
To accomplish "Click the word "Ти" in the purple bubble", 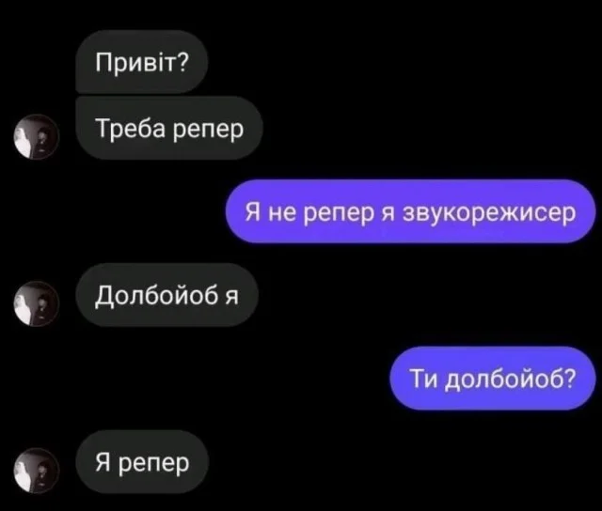I will (423, 378).
